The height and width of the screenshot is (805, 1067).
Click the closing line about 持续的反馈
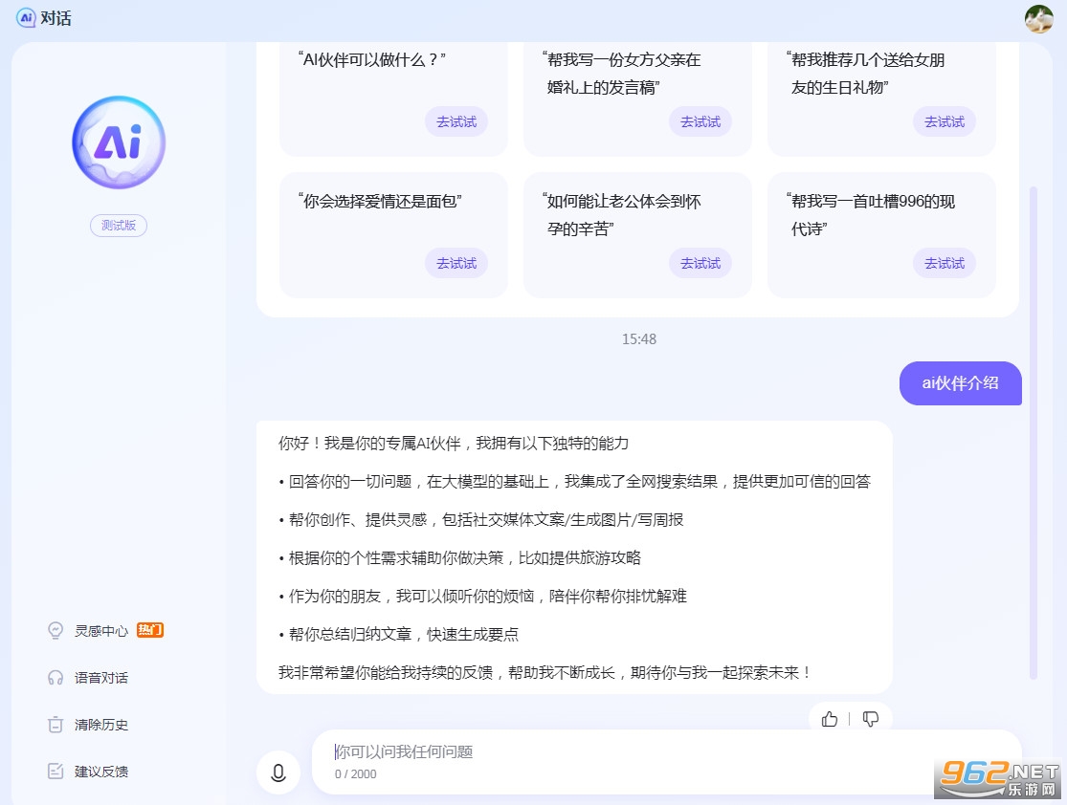tap(545, 672)
